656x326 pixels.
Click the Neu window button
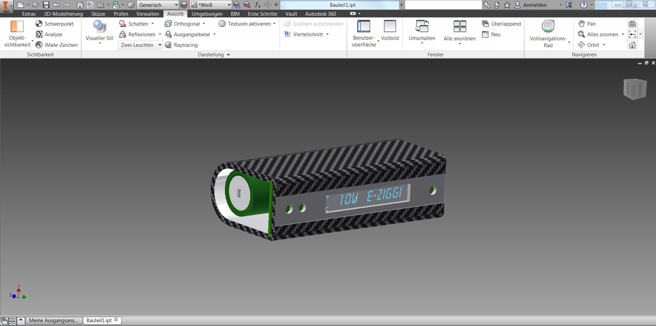491,34
